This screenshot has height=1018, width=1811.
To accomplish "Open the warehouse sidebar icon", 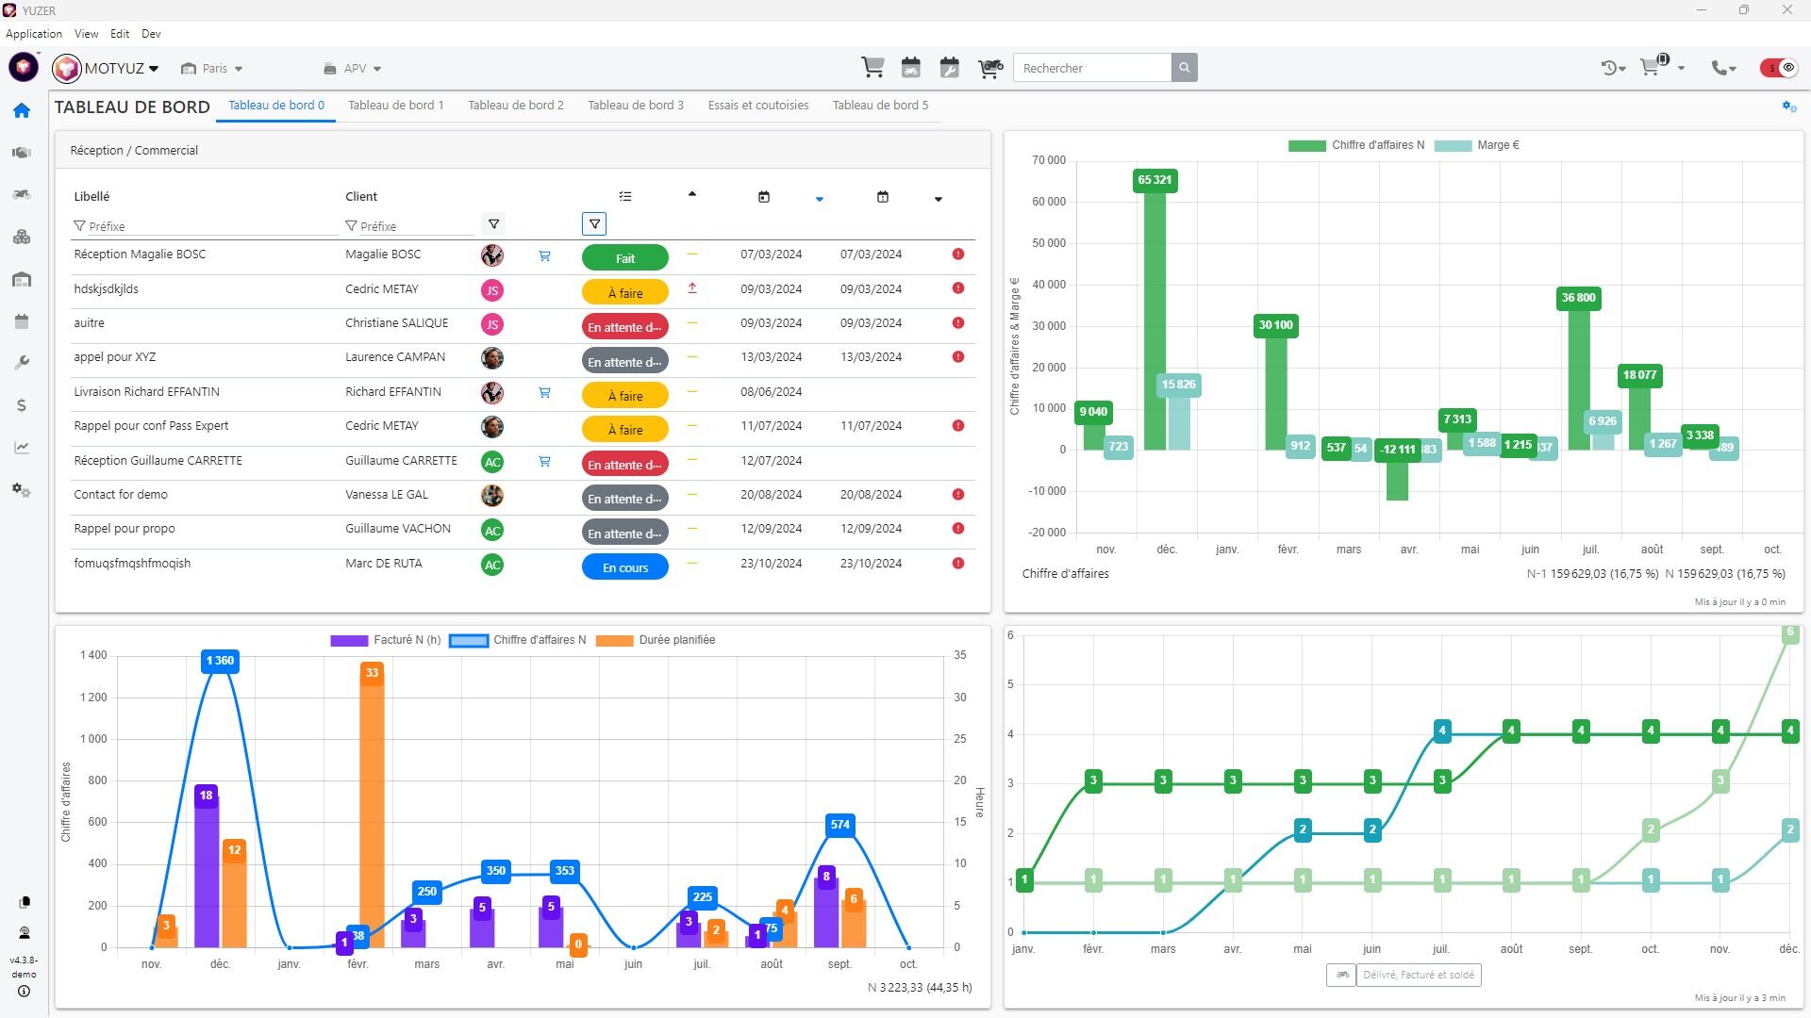I will pos(22,280).
